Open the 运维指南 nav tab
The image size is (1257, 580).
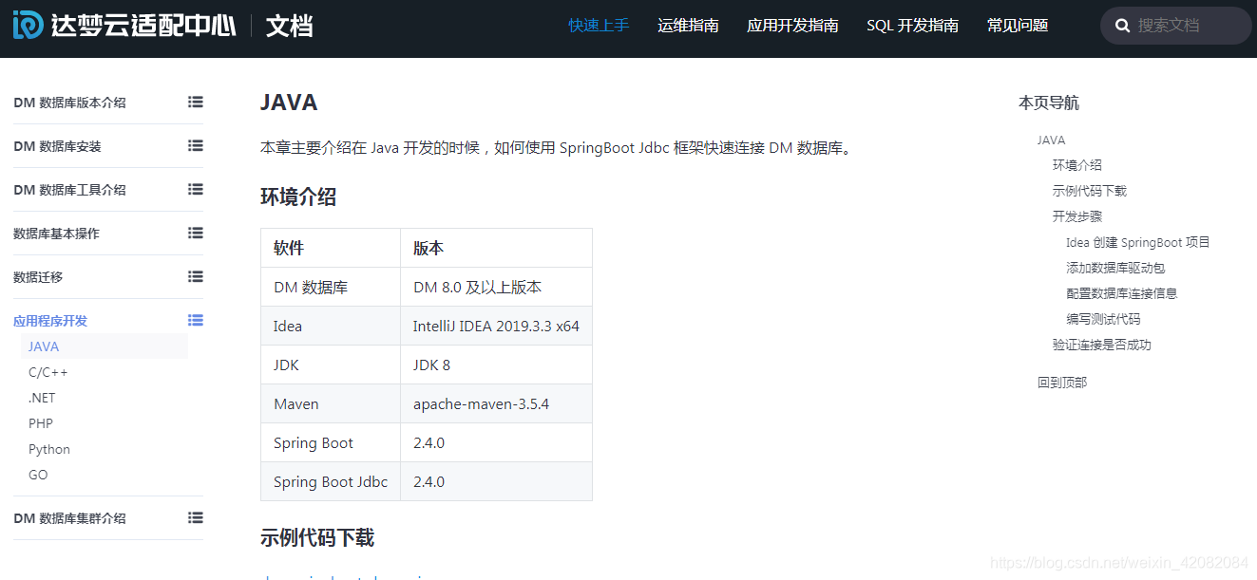pos(688,26)
